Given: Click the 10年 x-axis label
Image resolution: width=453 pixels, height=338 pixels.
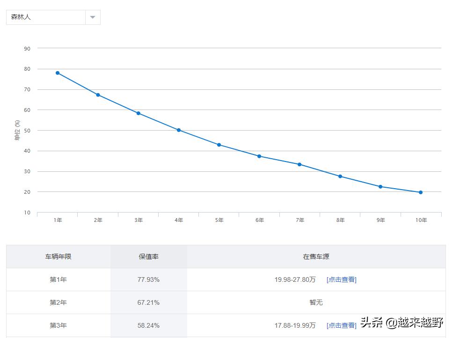Looking at the screenshot, I should tap(421, 220).
